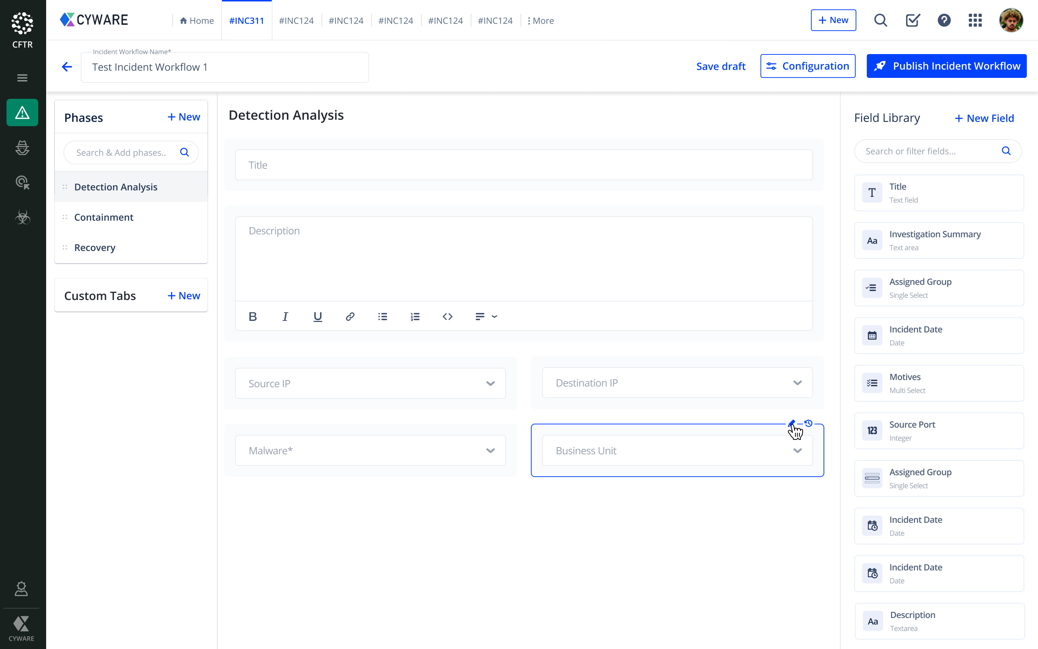Open the global search icon in header

click(x=880, y=20)
